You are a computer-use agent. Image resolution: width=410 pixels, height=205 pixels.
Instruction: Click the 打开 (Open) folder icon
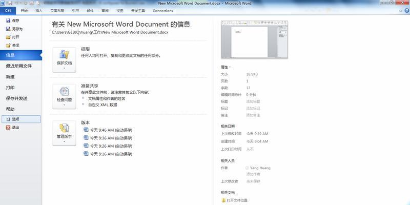click(8, 37)
